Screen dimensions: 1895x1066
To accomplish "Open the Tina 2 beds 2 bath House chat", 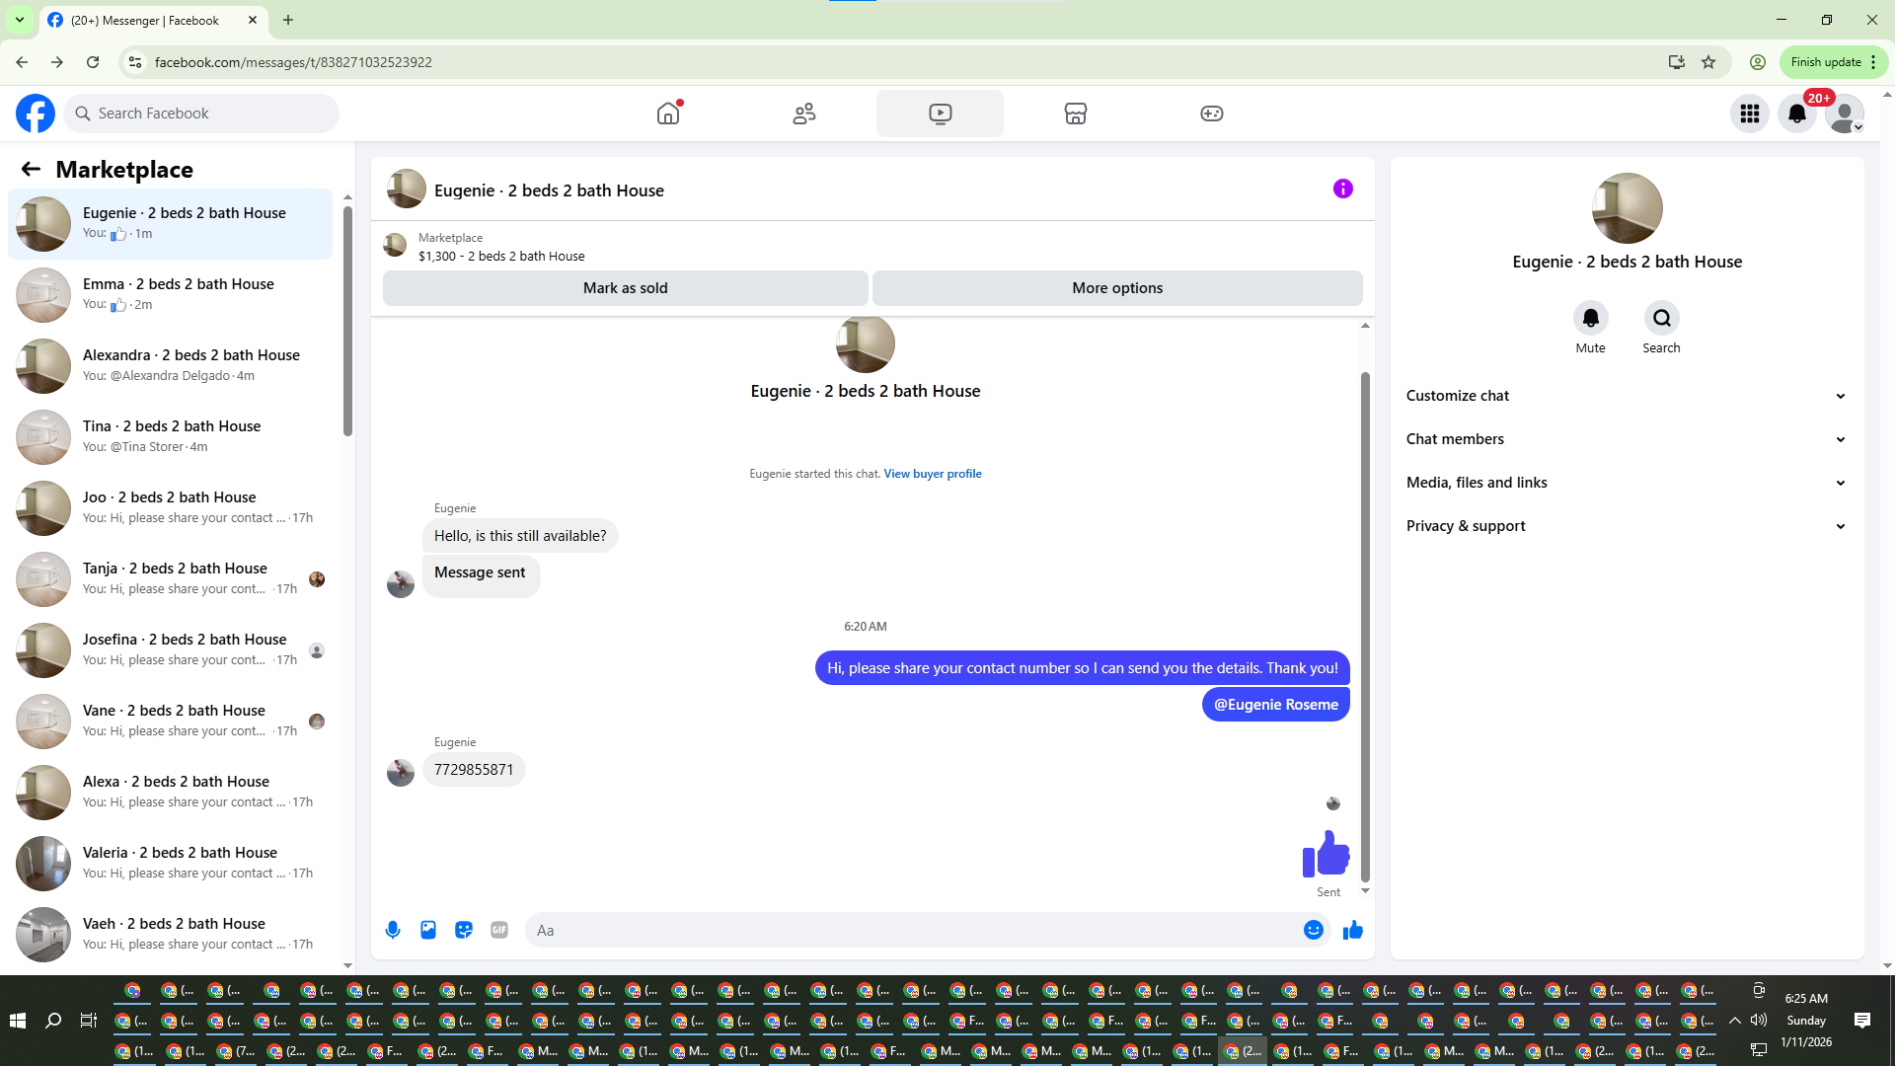I will [x=170, y=436].
